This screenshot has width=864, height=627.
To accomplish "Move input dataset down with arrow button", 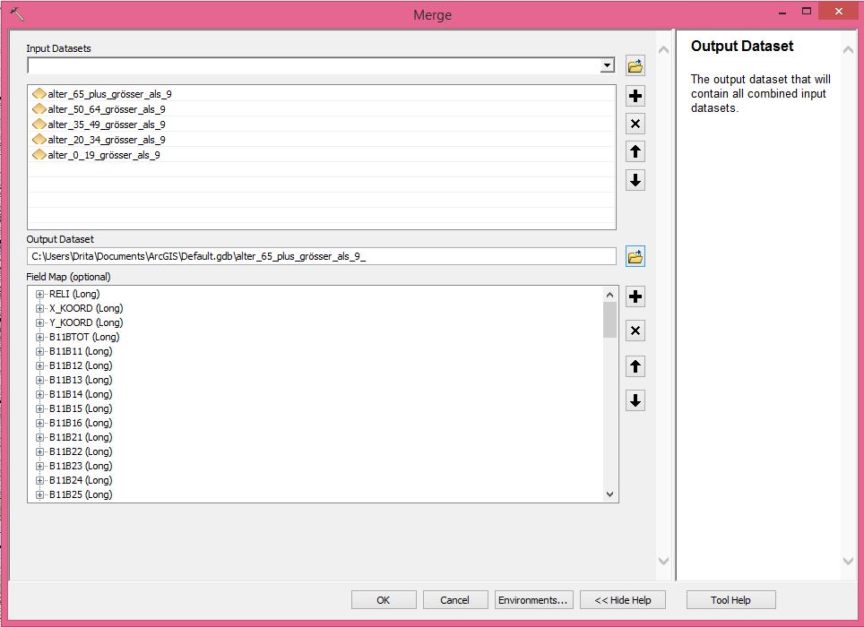I will point(635,180).
